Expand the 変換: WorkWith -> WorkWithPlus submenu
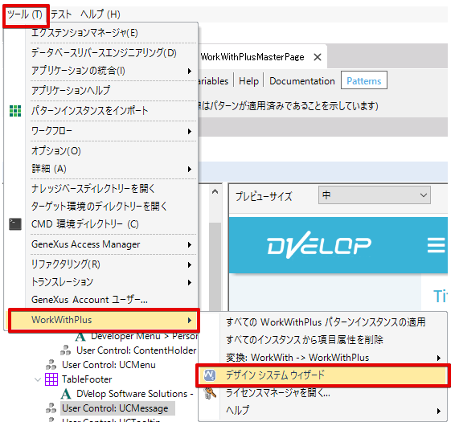The image size is (455, 422). click(333, 358)
